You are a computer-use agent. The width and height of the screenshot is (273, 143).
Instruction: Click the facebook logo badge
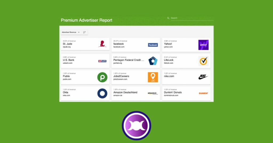[153, 45]
